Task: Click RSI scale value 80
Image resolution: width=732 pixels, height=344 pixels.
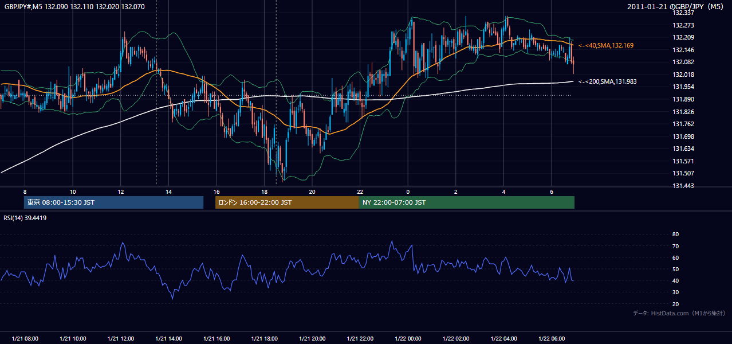Action: [675, 234]
